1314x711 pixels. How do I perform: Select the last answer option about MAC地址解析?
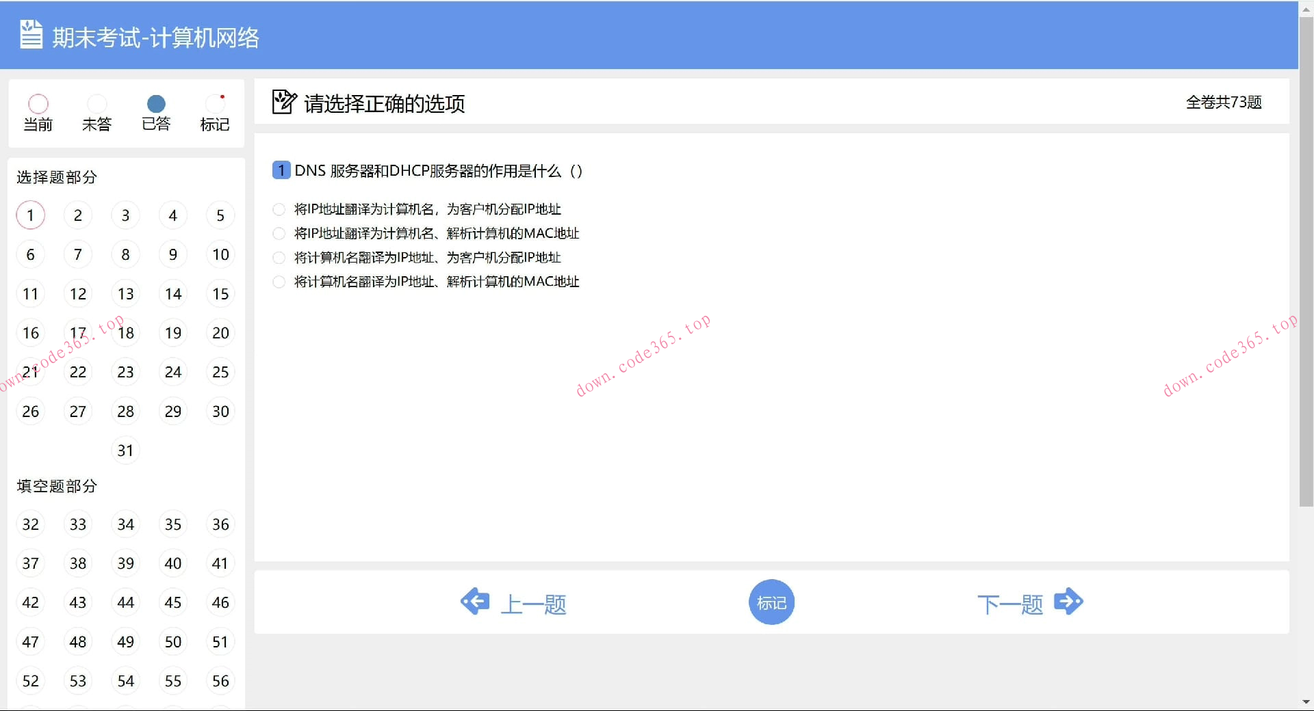click(x=279, y=282)
